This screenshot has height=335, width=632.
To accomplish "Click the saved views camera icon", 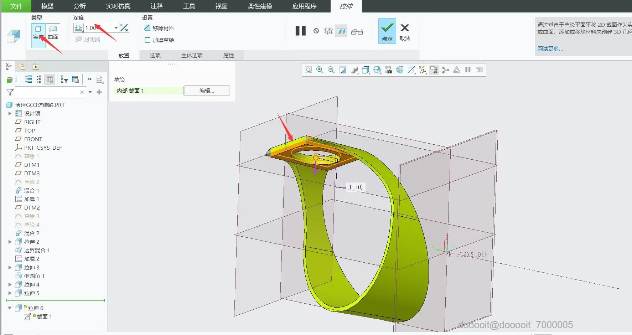I will 388,70.
